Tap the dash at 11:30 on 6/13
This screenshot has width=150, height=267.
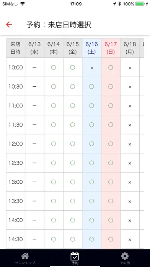tap(34, 125)
